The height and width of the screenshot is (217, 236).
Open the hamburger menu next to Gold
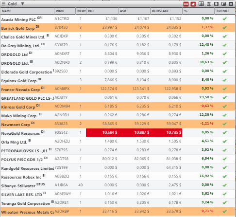pyautogui.click(x=3, y=4)
